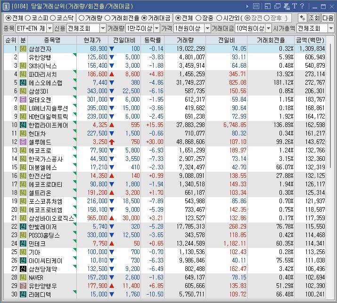This screenshot has width=337, height=303.
Task: Click the 증 badge icon on 셀루메드 row
Action: click(23, 142)
